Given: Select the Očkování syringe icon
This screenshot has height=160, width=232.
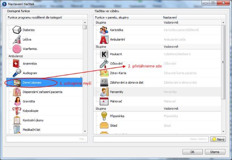Looking at the screenshot, I should pyautogui.click(x=104, y=64).
